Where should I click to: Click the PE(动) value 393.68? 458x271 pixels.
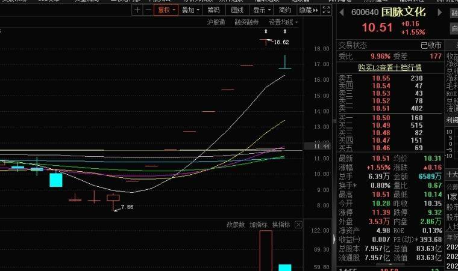point(431,240)
